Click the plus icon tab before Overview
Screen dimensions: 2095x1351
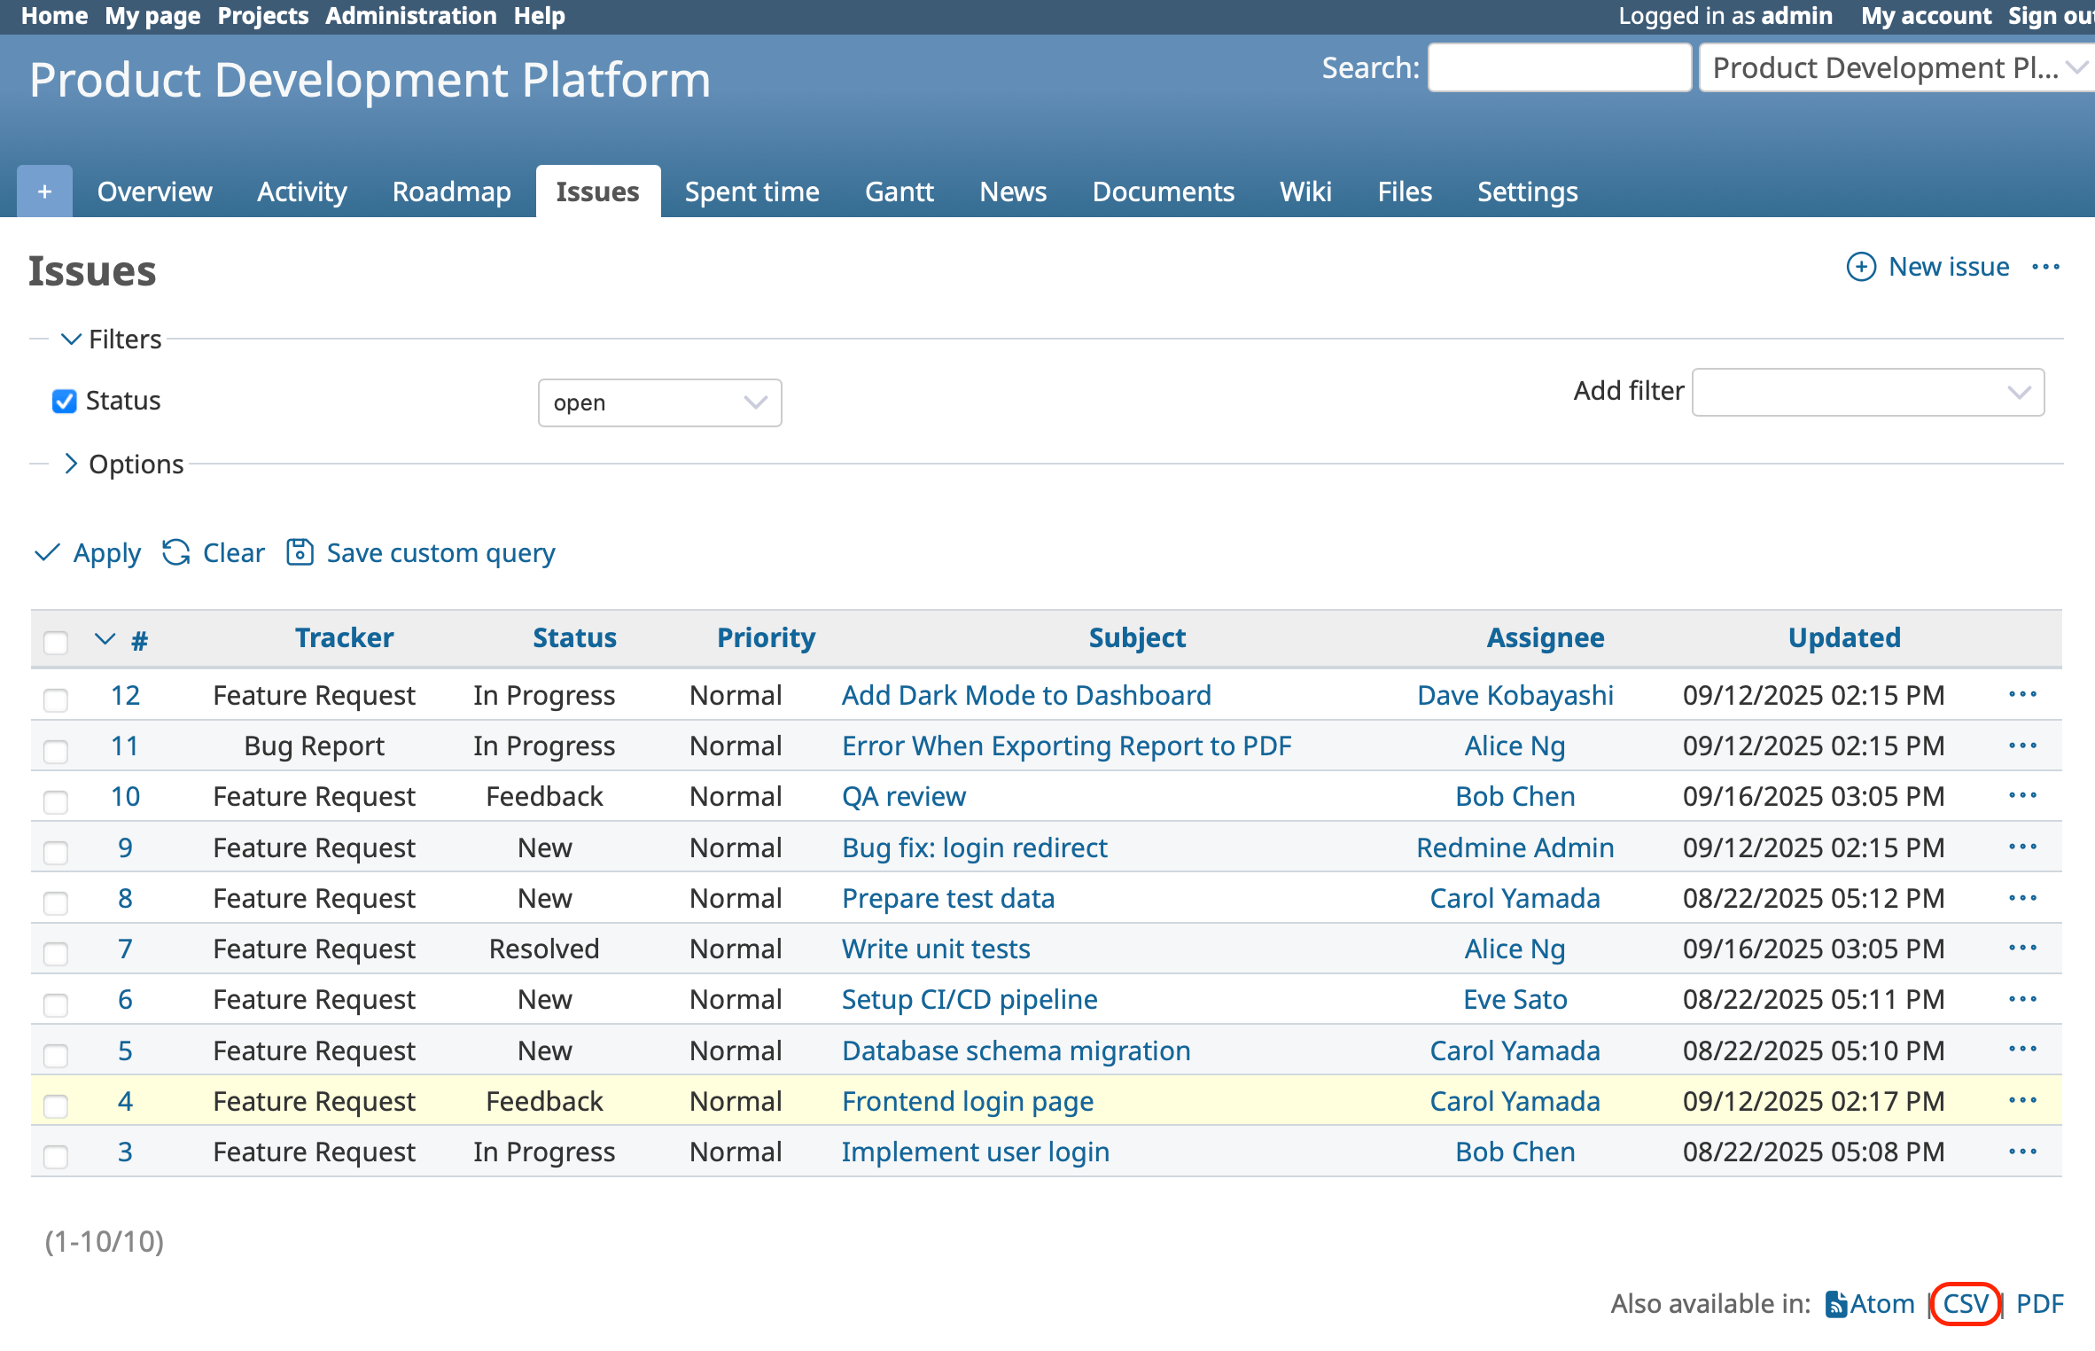[x=44, y=191]
